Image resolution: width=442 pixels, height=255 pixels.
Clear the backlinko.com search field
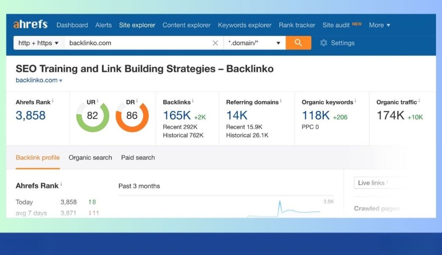(215, 43)
